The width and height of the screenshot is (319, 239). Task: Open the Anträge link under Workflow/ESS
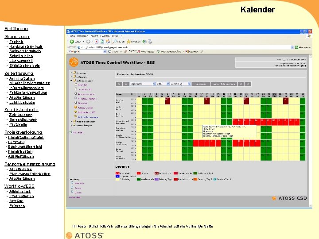tap(16, 201)
